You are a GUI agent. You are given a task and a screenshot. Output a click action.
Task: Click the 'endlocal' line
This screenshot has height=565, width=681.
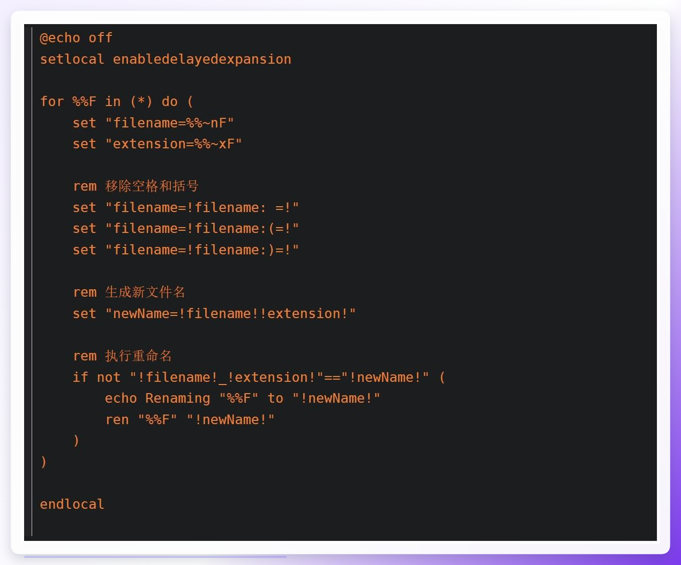[x=72, y=504]
